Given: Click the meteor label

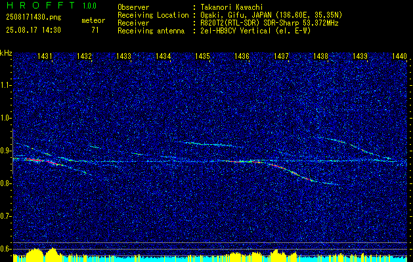Looking at the screenshot, I should [93, 20].
